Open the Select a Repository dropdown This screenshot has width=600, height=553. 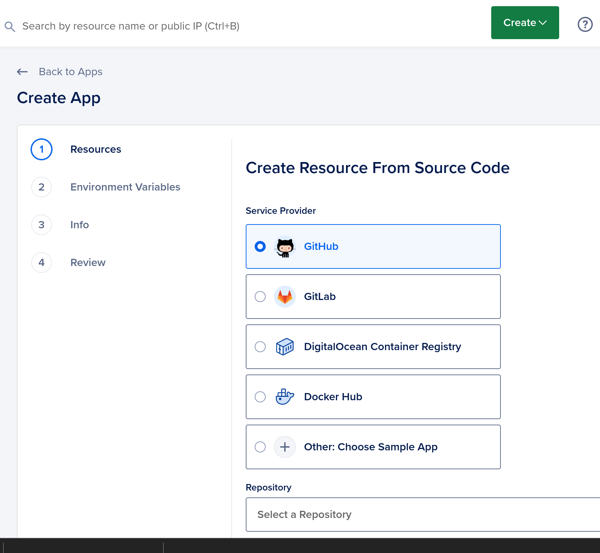tap(423, 515)
